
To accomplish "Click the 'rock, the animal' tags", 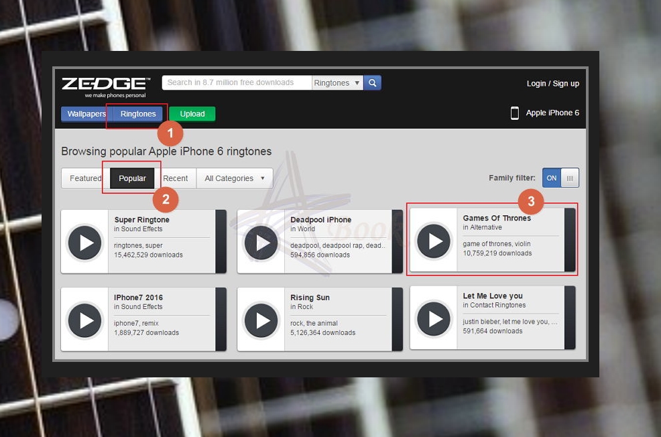I will click(314, 323).
